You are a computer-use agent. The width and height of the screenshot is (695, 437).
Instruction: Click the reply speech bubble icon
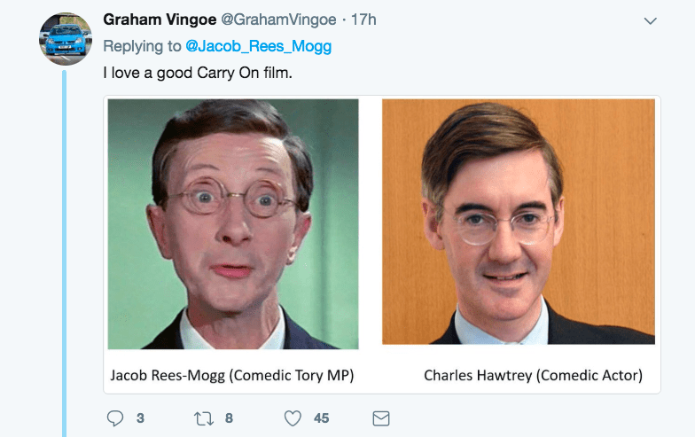[x=115, y=418]
